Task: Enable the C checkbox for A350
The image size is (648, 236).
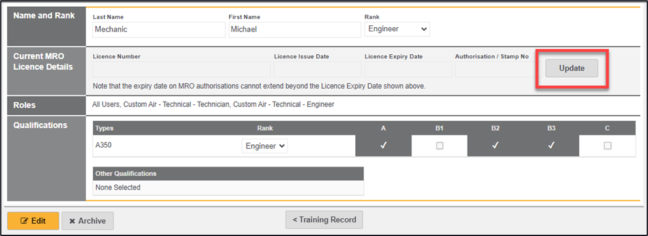Action: coord(607,145)
